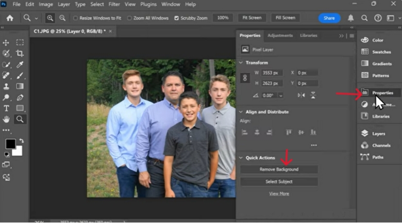The height and width of the screenshot is (223, 402).
Task: Enable Resize Windows to Fit checkbox
Action: 76,18
